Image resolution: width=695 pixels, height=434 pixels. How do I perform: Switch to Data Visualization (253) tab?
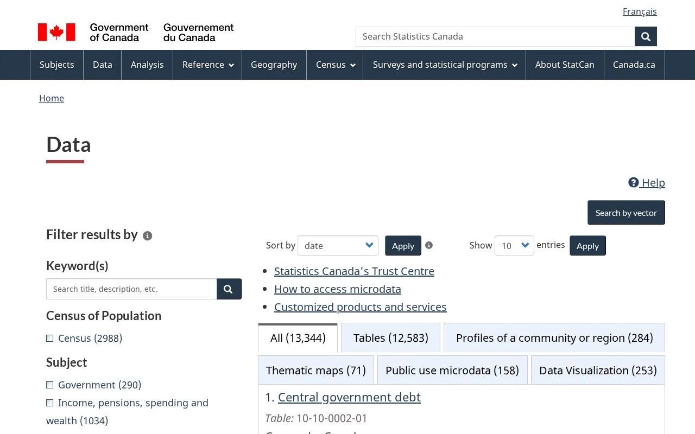(598, 371)
